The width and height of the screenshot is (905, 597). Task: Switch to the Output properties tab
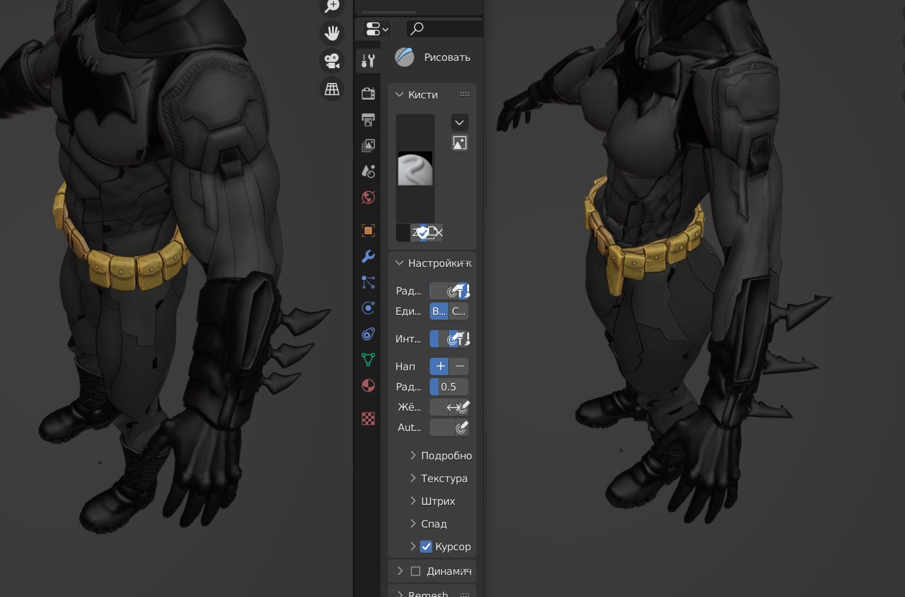tap(368, 120)
